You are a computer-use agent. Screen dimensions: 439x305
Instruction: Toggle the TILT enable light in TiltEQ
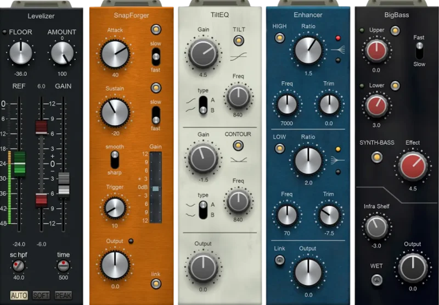[239, 41]
